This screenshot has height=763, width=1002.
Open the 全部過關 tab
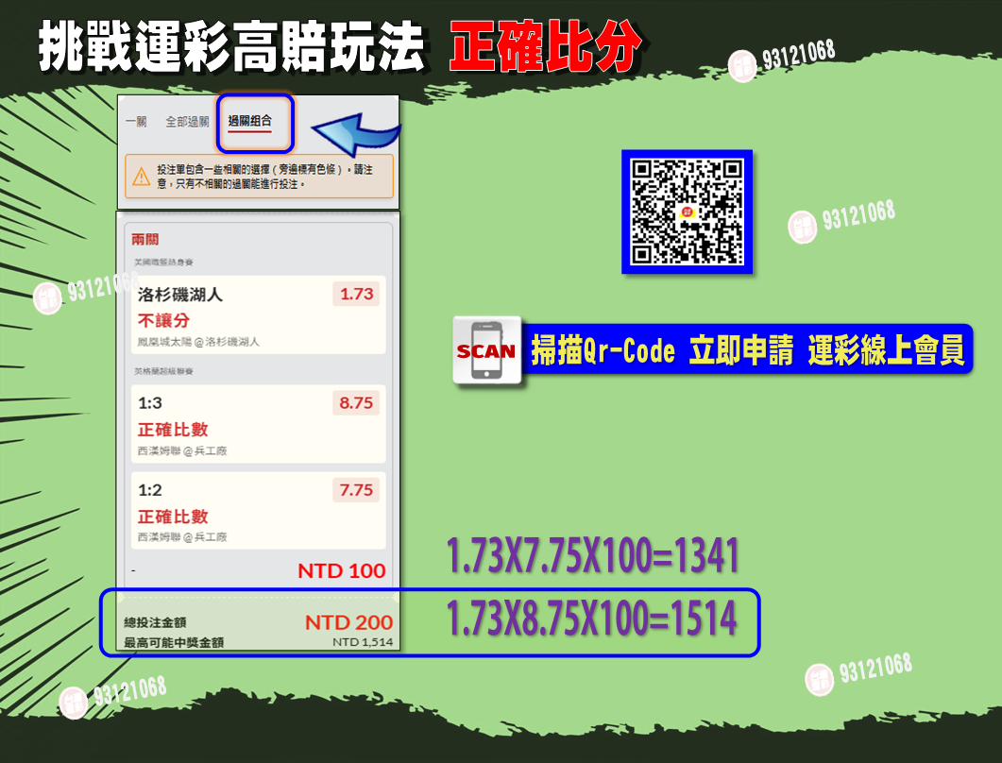(x=187, y=122)
